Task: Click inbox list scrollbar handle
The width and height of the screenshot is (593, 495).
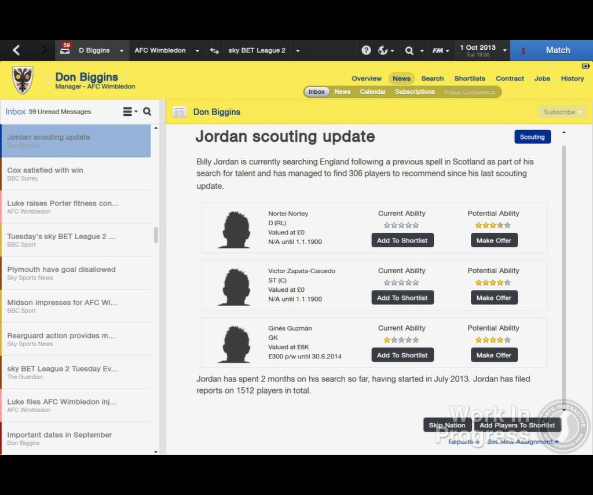Action: (156, 235)
